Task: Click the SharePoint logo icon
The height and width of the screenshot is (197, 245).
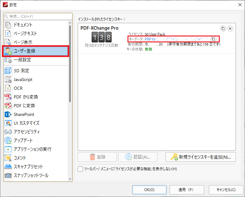Action: 8,114
